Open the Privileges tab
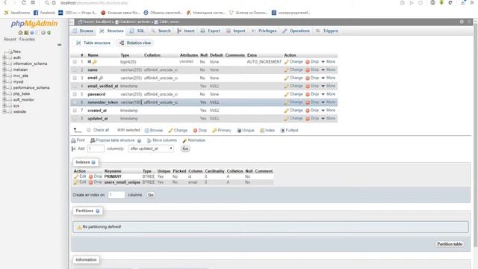This screenshot has height=269, width=478. pyautogui.click(x=264, y=31)
